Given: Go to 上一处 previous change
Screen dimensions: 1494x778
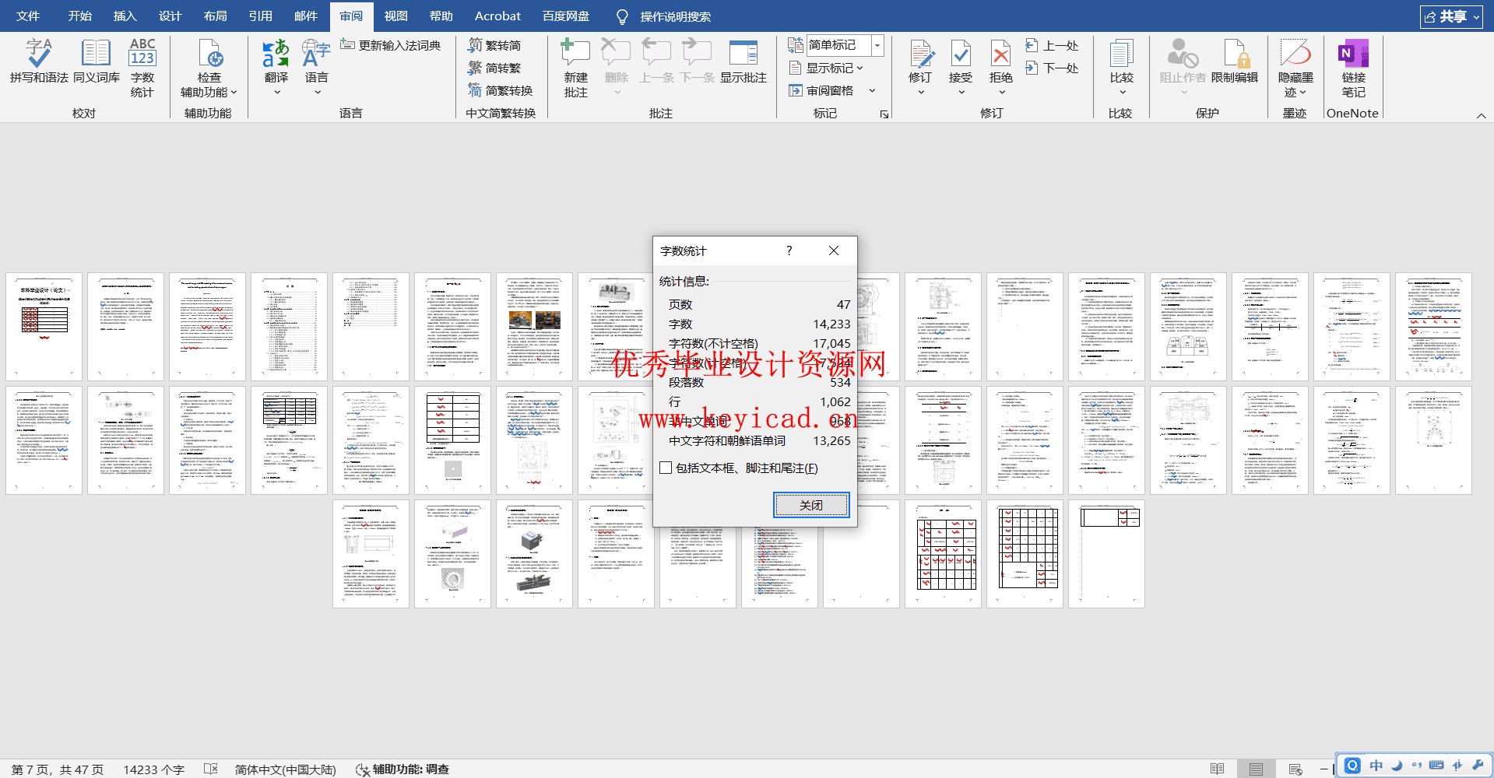Looking at the screenshot, I should (1052, 45).
